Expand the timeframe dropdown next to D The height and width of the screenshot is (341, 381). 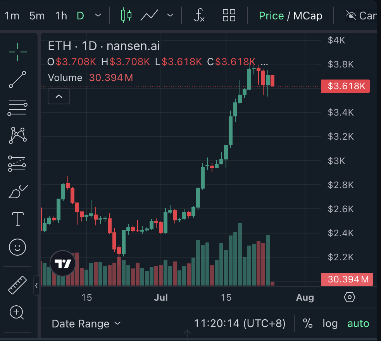pyautogui.click(x=98, y=16)
